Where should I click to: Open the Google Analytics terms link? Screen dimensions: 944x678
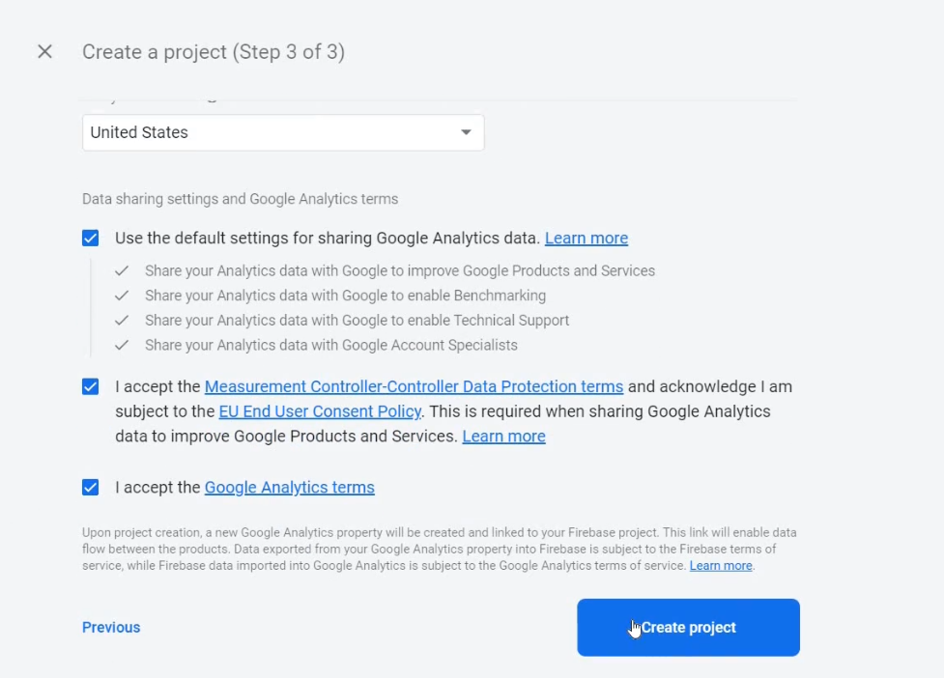tap(289, 488)
